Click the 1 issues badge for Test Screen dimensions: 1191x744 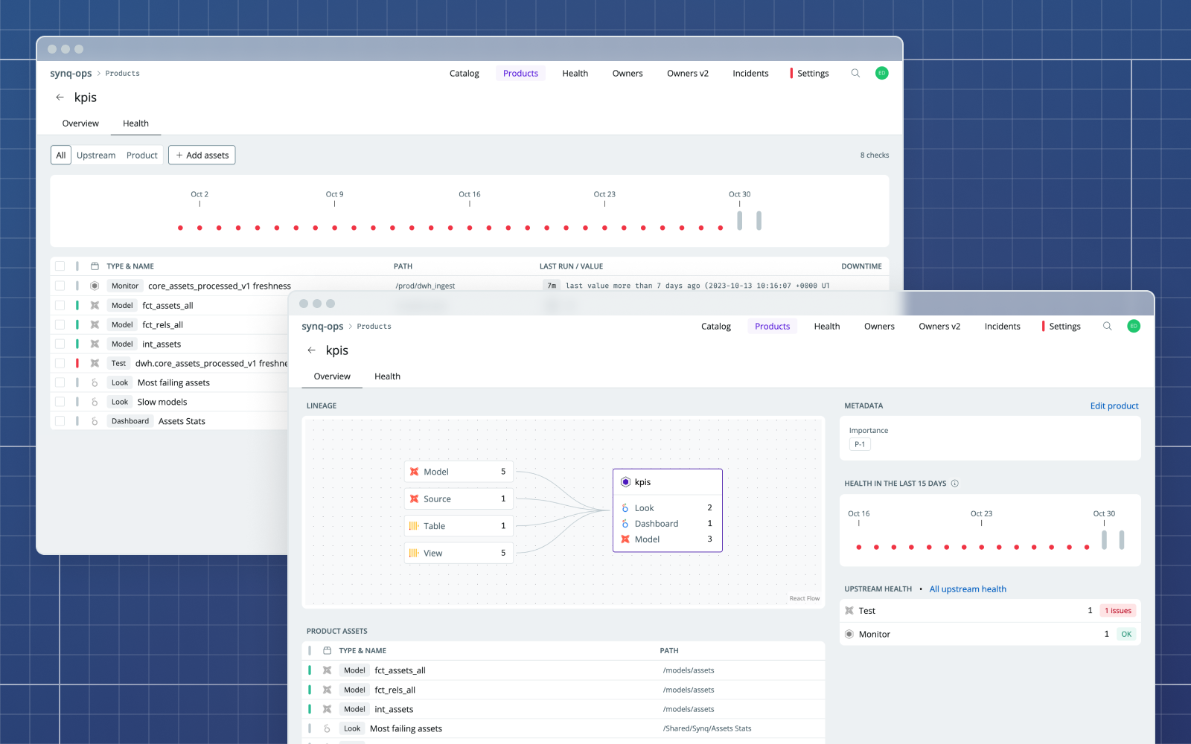click(1117, 610)
